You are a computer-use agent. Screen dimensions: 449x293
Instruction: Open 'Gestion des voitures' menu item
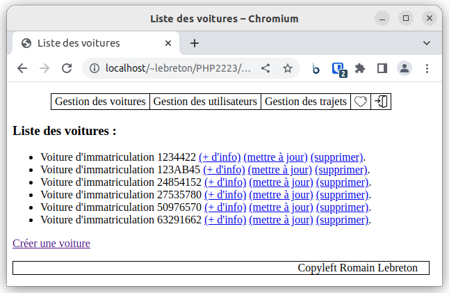coord(100,102)
